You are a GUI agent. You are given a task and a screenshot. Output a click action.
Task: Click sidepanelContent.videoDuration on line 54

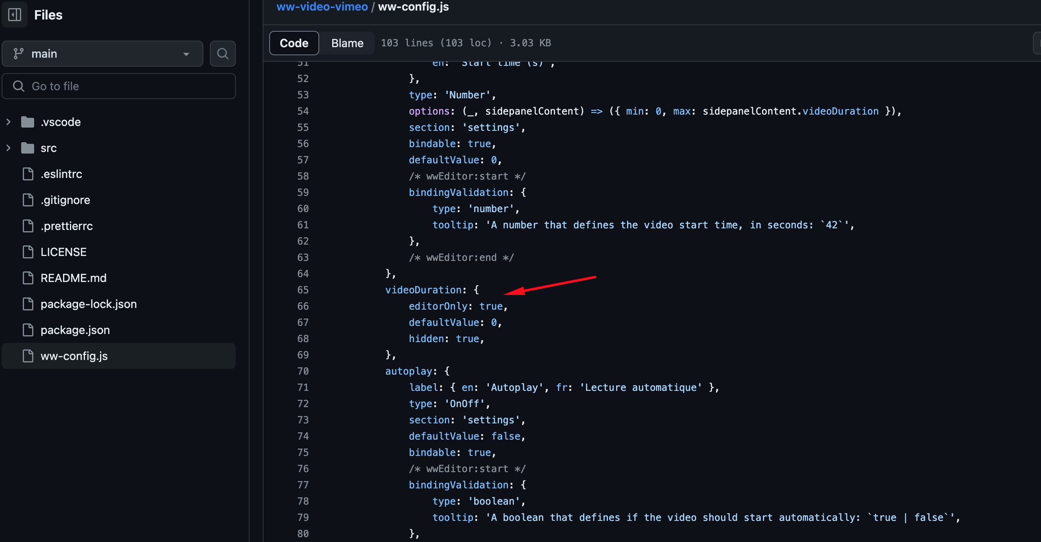point(791,111)
